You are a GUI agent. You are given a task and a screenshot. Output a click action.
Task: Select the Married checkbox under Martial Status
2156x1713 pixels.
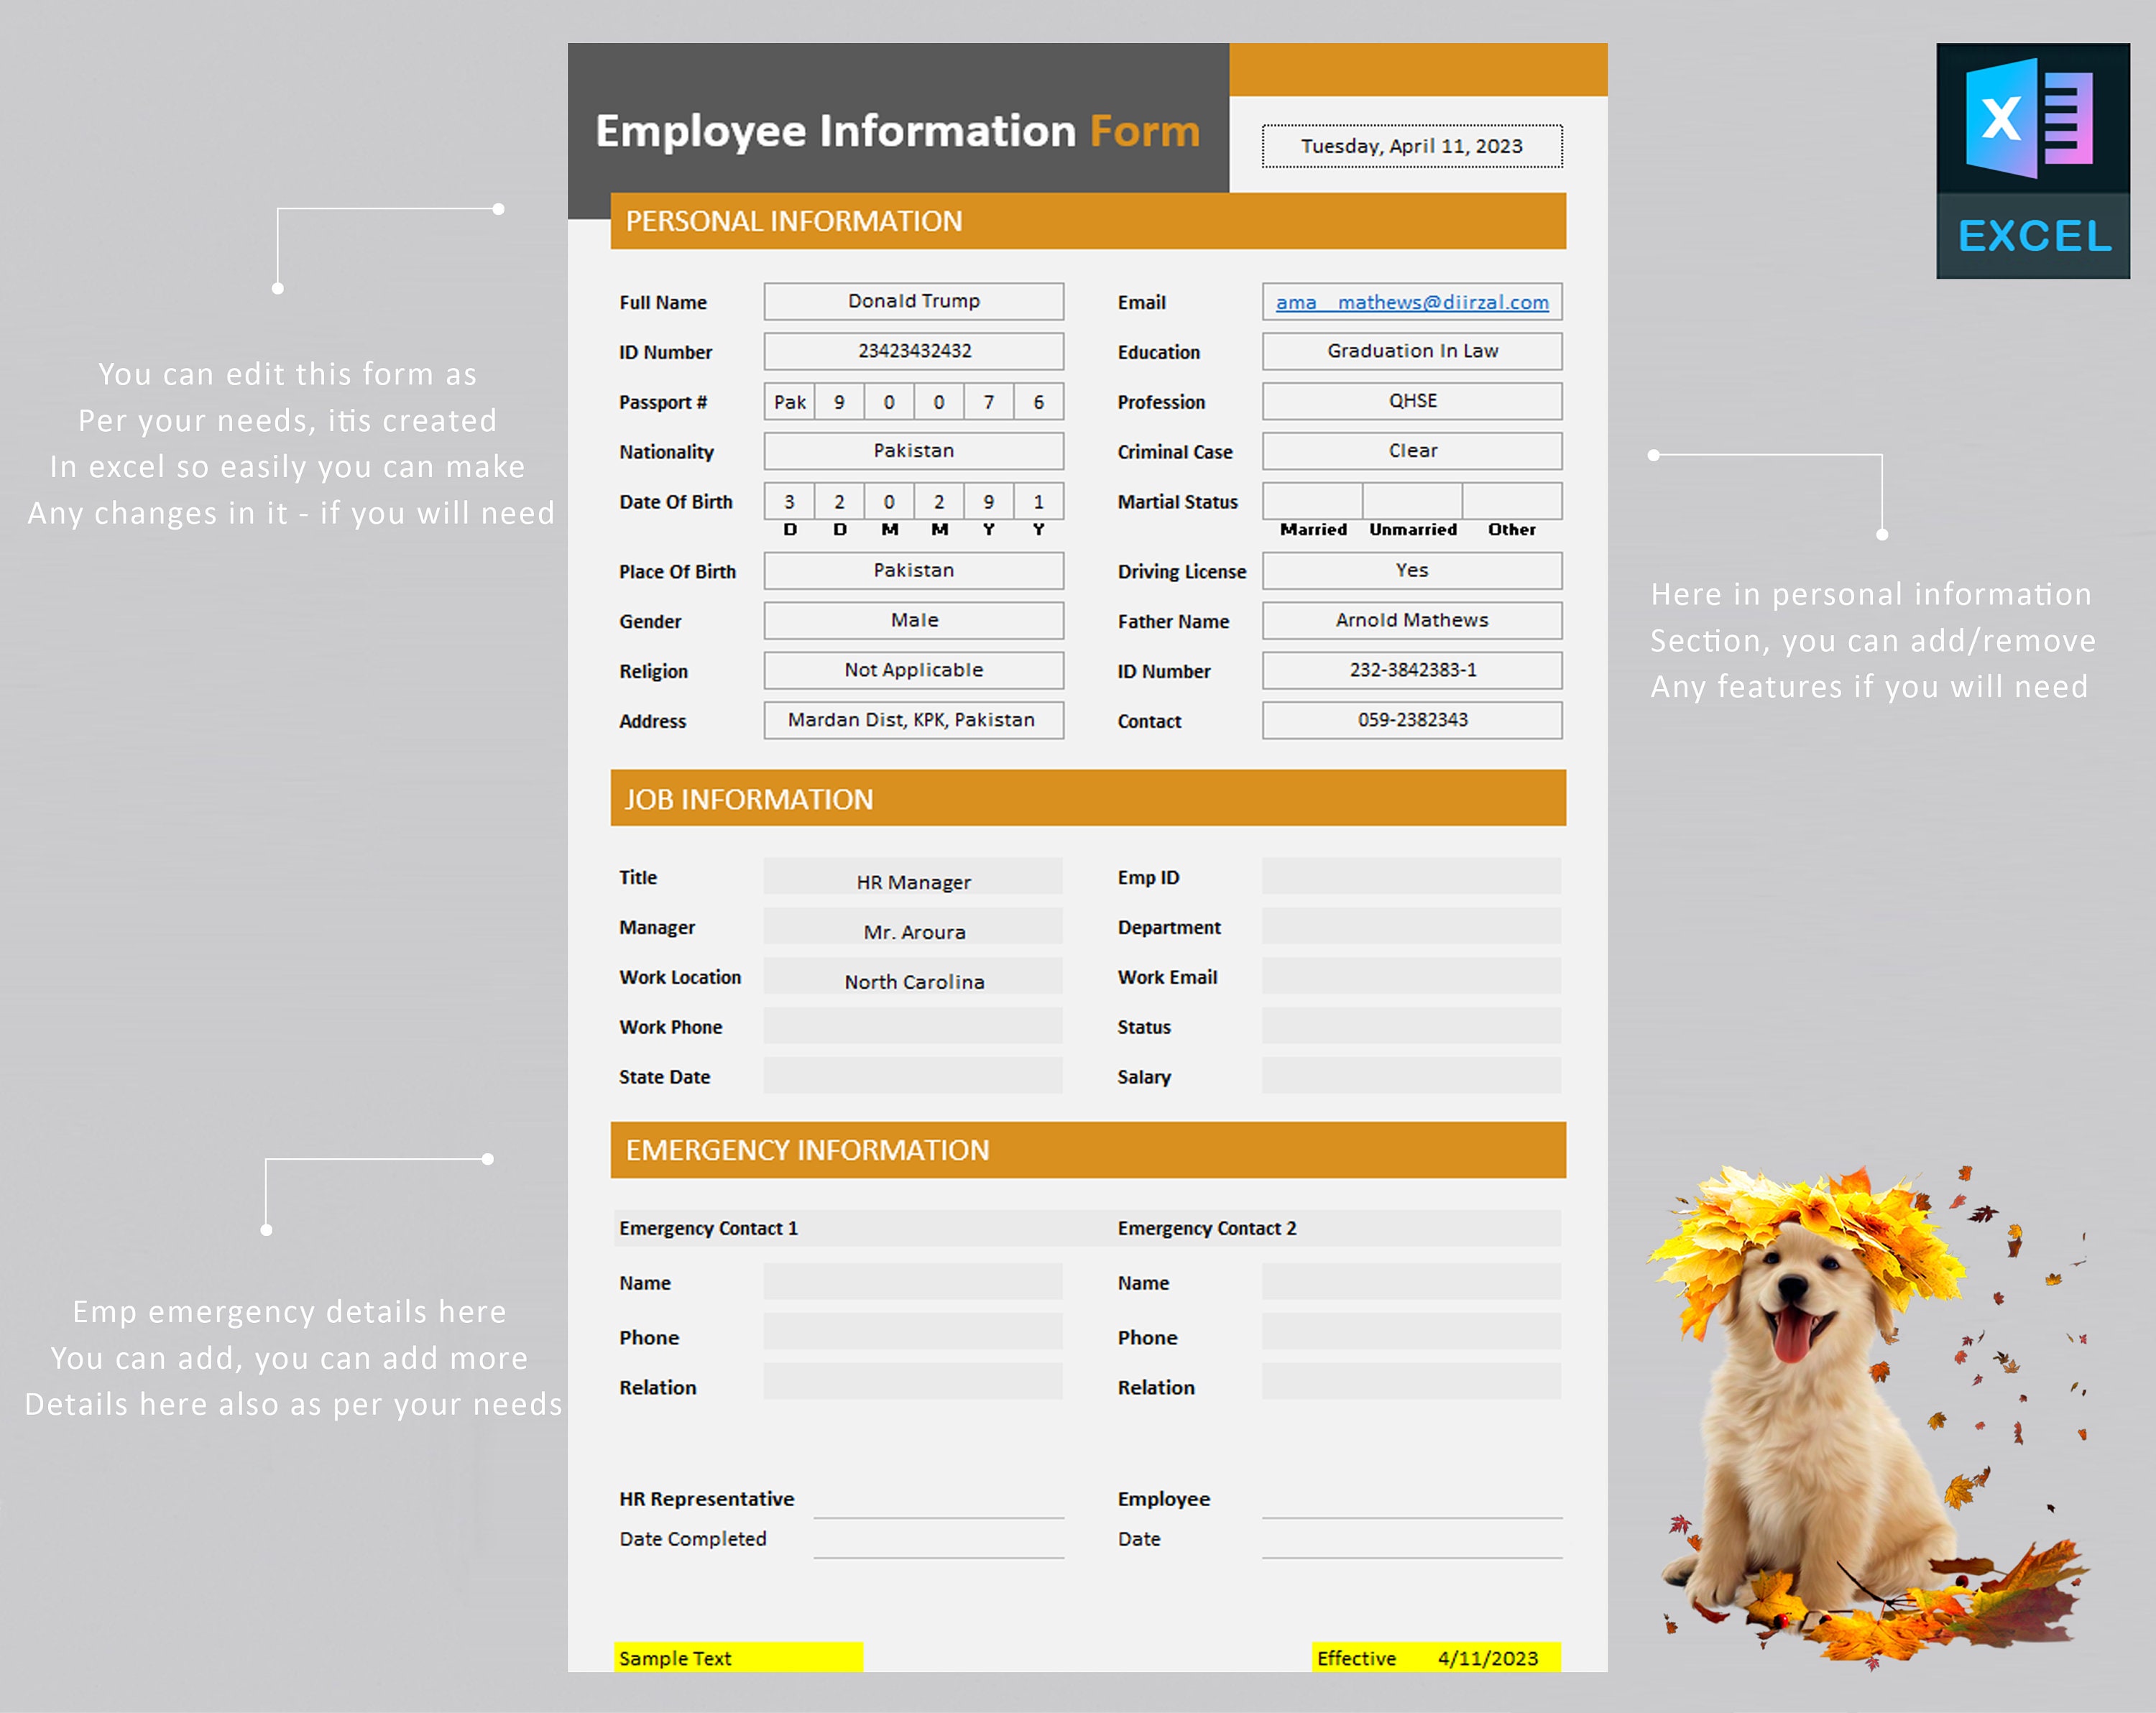pyautogui.click(x=1312, y=501)
